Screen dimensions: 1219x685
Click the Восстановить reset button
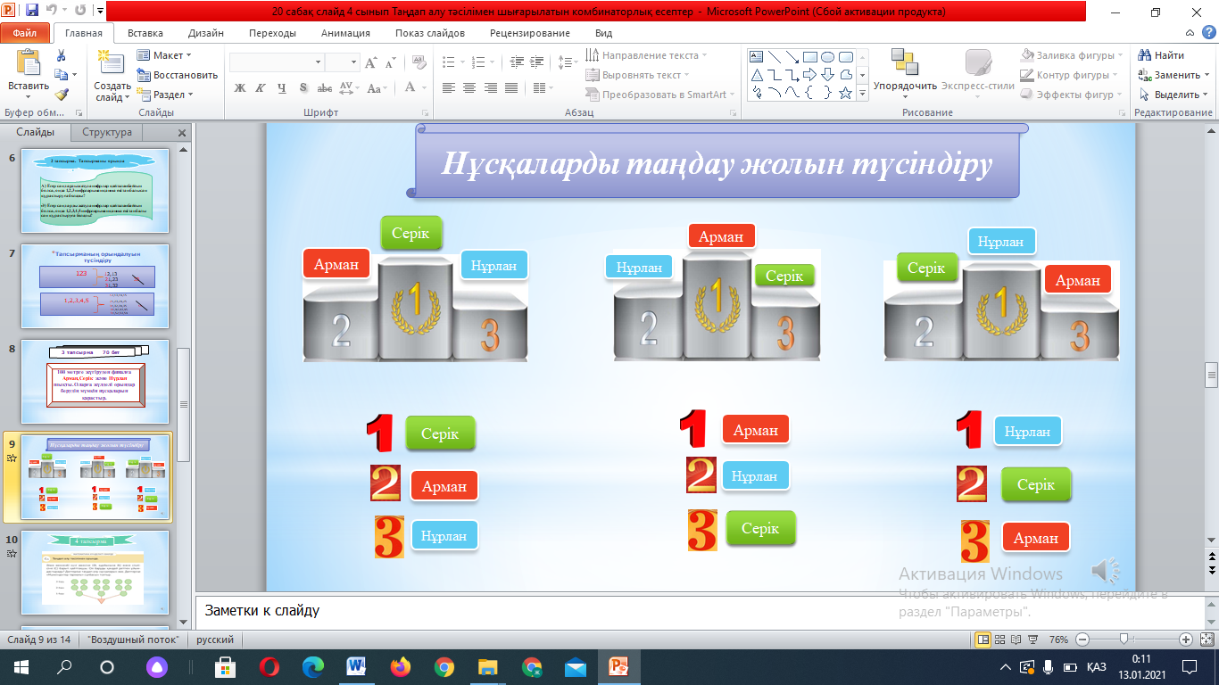coord(178,75)
